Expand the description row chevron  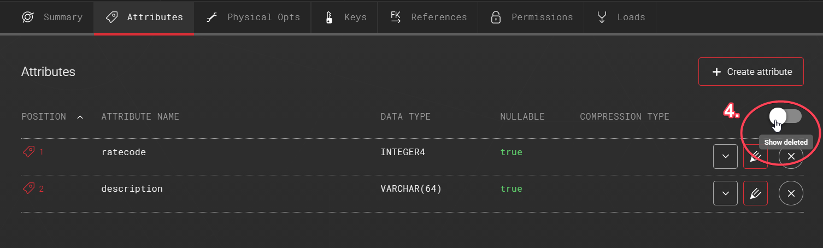[725, 193]
